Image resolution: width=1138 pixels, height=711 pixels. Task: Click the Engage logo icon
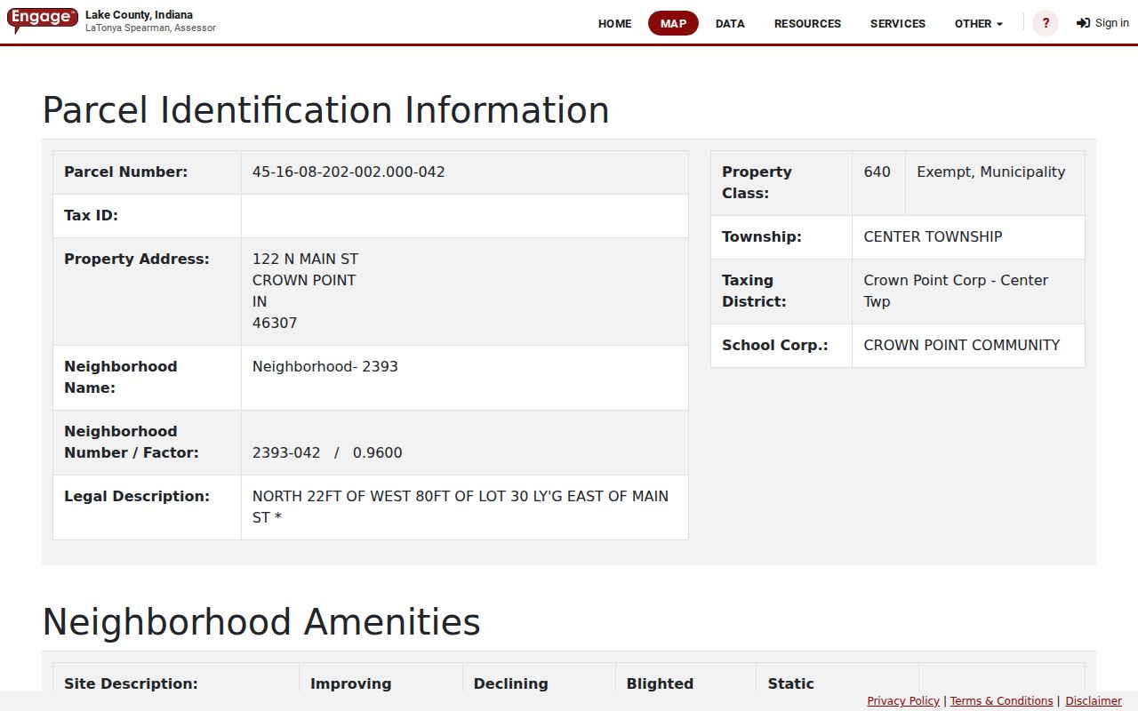(43, 20)
